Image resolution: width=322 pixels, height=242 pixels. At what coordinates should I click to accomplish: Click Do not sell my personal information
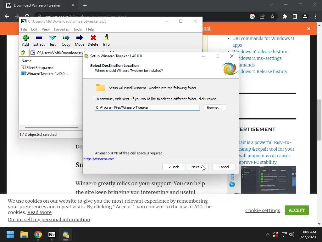click(x=49, y=220)
